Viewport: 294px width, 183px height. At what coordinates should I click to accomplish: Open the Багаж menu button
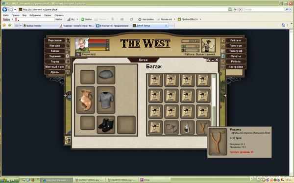pos(55,51)
